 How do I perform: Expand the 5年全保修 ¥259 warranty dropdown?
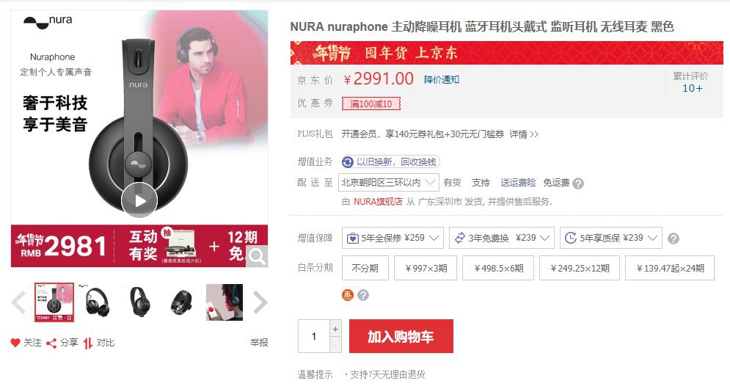pos(393,238)
